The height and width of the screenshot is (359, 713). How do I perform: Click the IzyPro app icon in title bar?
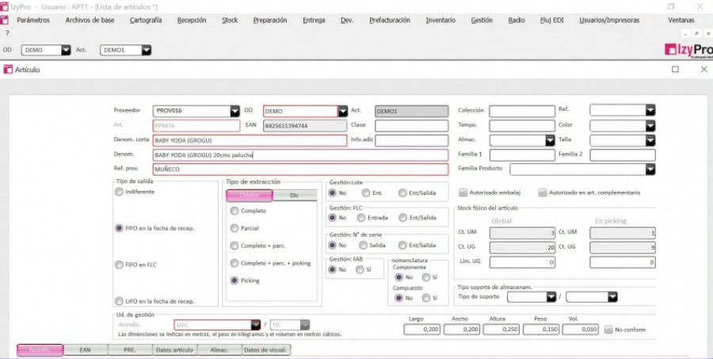[x=4, y=6]
